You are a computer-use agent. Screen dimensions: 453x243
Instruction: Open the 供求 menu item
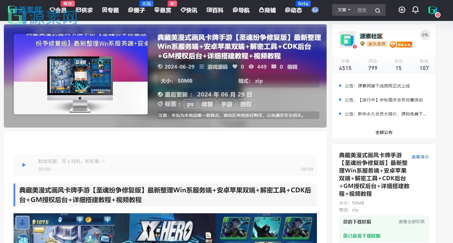tap(84, 10)
